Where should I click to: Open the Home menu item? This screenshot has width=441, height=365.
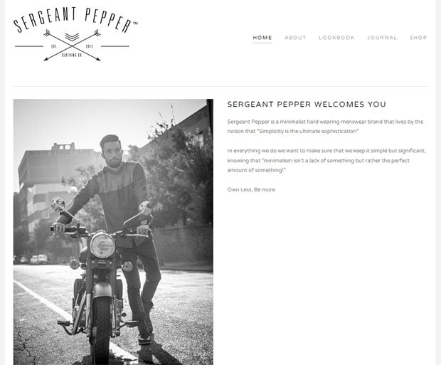[x=262, y=38]
